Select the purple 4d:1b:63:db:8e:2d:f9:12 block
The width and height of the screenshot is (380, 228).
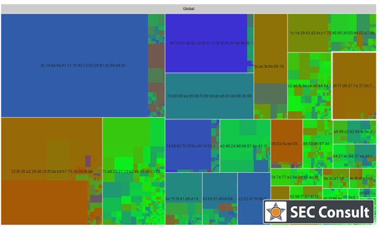click(x=210, y=43)
